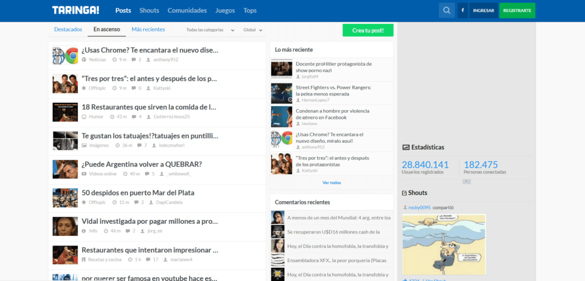This screenshot has width=585, height=281.
Task: Switch to Destacados tab
Action: pyautogui.click(x=68, y=30)
